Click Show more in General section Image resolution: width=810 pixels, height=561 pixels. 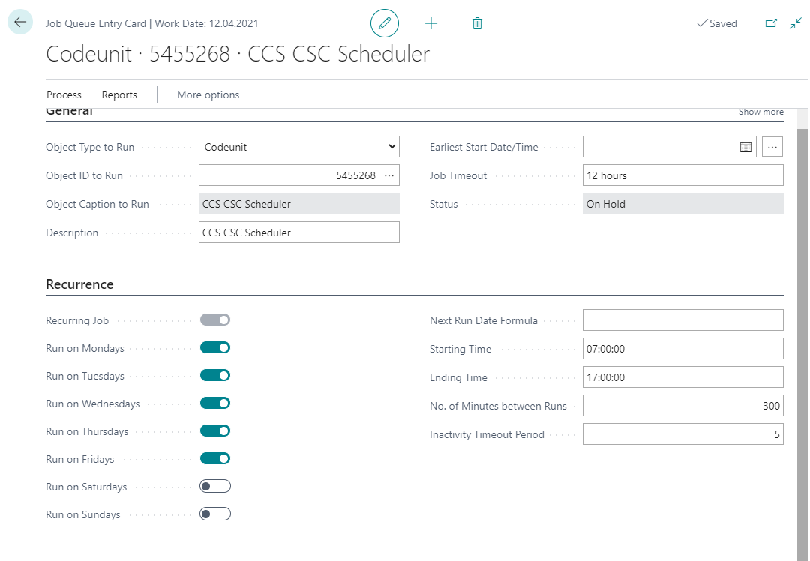point(760,112)
